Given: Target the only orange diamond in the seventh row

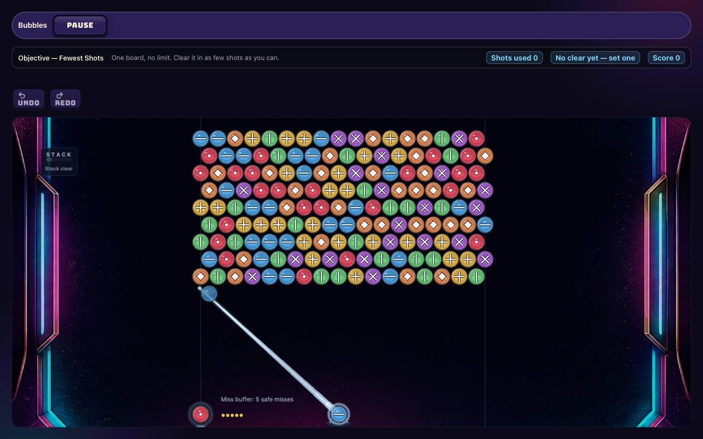Looking at the screenshot, I should point(321,242).
